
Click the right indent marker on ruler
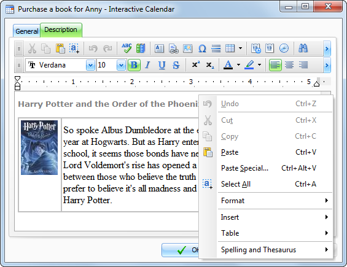tap(317, 84)
